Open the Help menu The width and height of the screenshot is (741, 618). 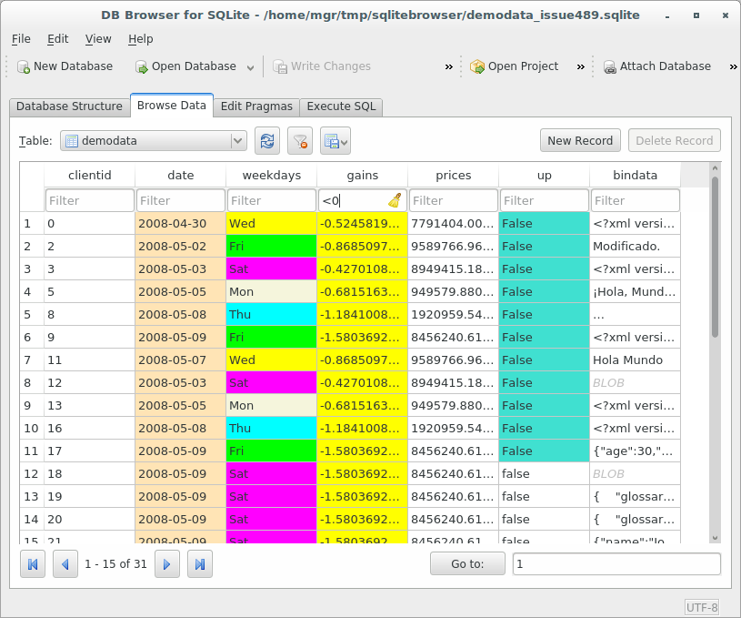[140, 39]
